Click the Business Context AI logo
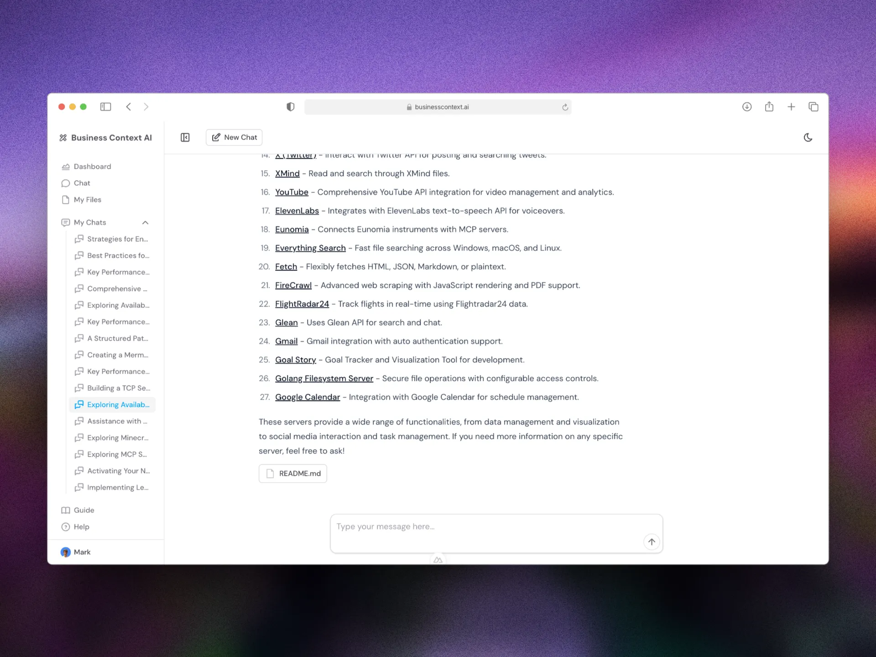The width and height of the screenshot is (876, 657). coord(106,138)
